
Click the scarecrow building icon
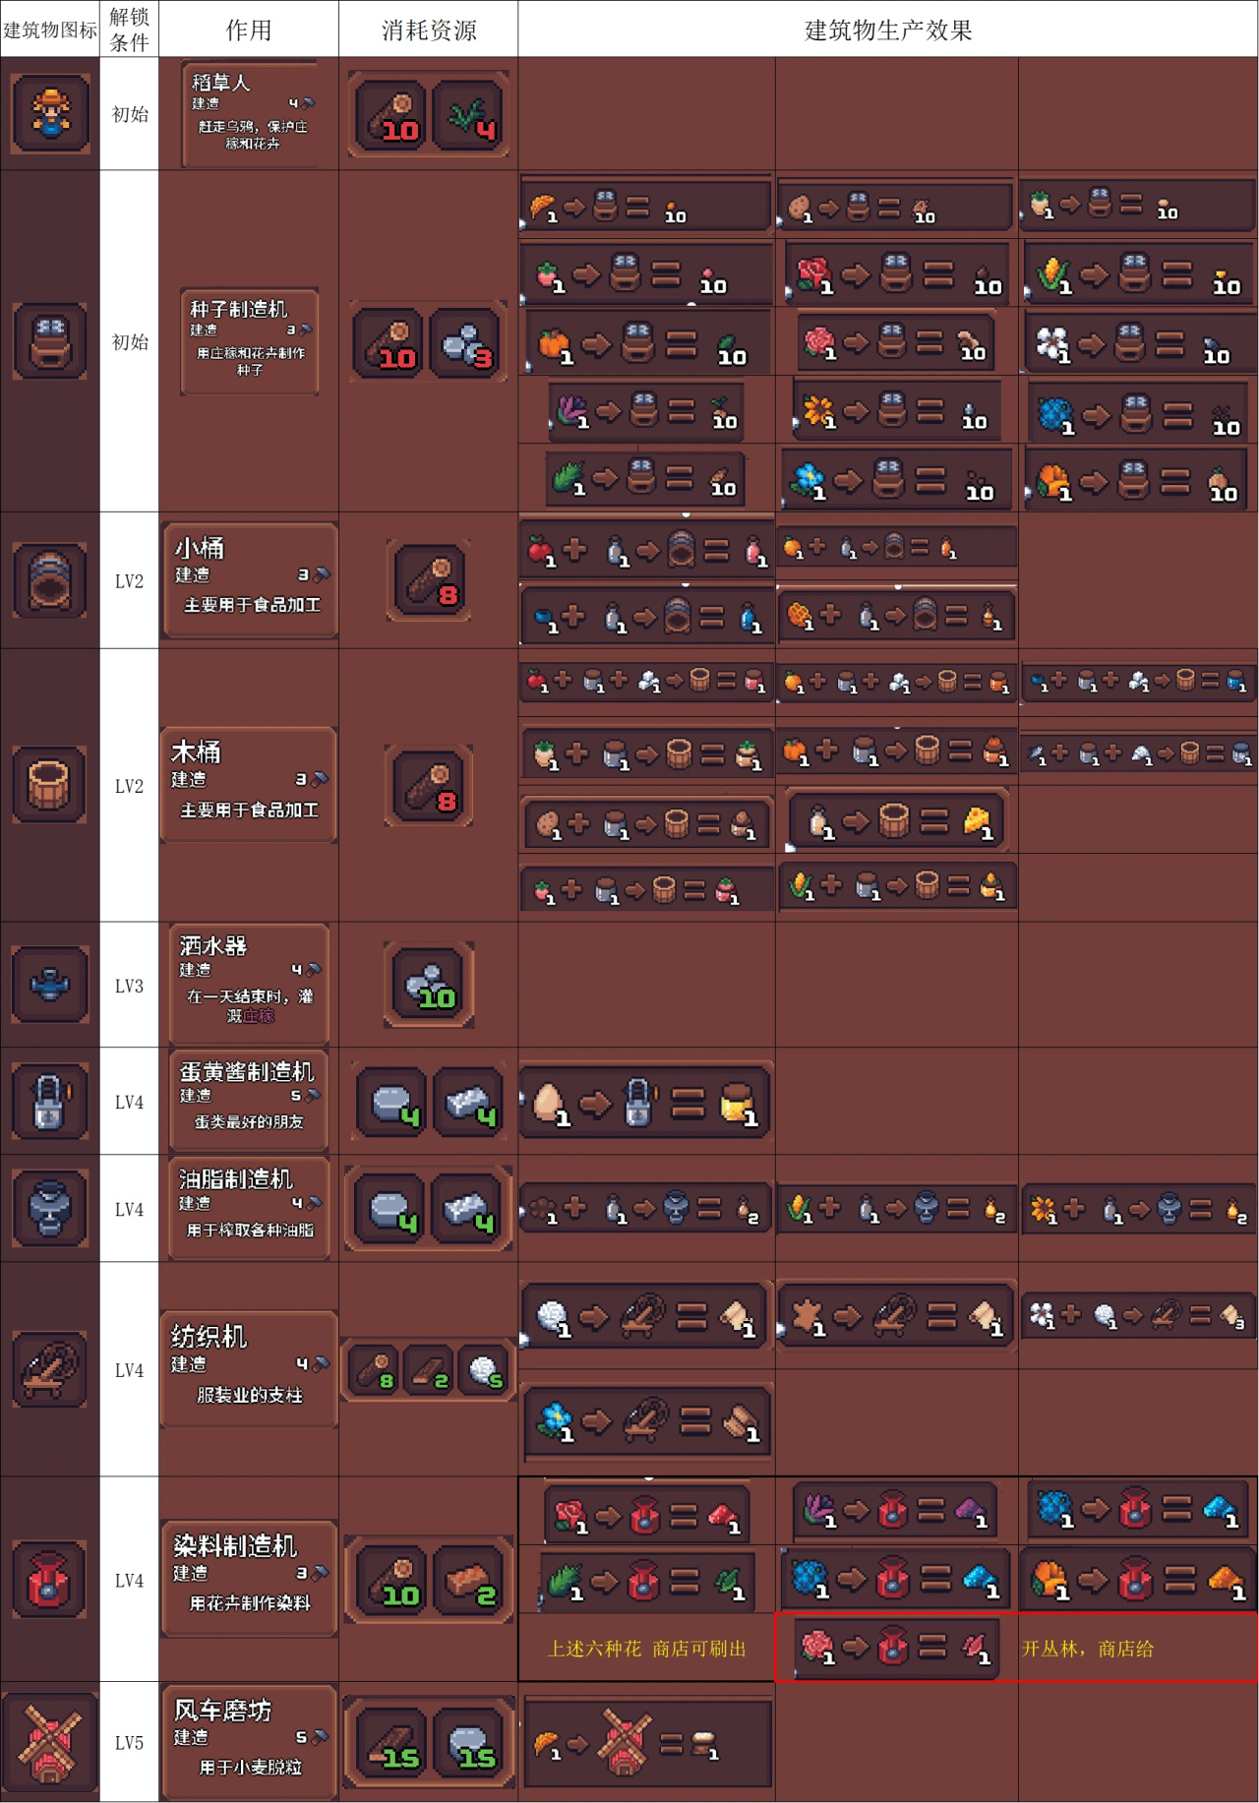pyautogui.click(x=50, y=113)
